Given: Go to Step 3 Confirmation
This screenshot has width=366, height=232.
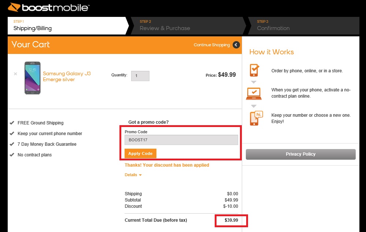Looking at the screenshot, I should [303, 26].
